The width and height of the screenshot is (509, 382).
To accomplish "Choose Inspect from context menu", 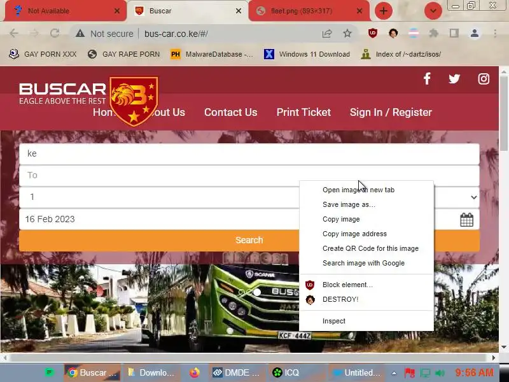I will (x=366, y=322).
